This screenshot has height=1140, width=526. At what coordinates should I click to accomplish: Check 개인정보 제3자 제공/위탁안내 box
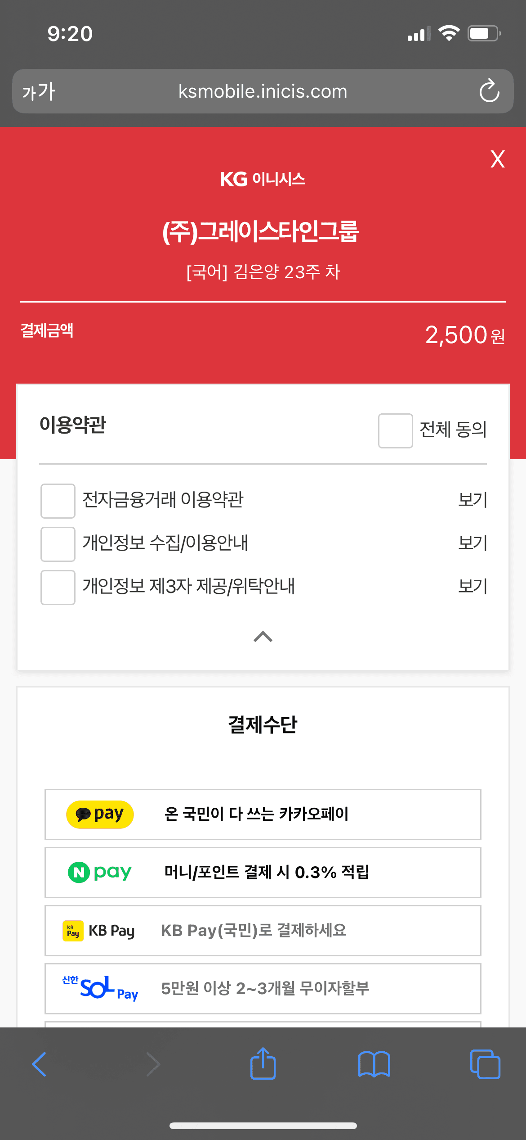tap(58, 587)
